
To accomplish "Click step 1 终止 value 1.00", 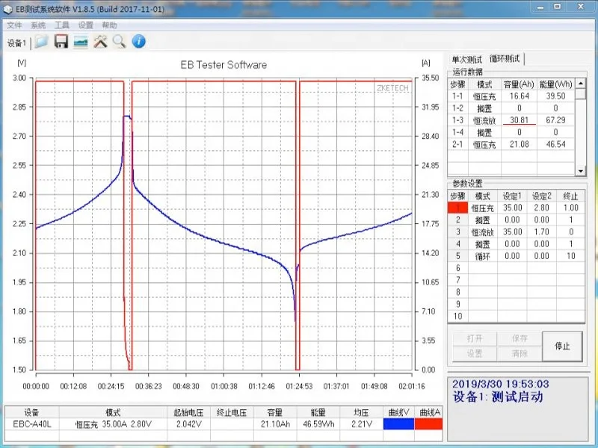I will [x=570, y=208].
